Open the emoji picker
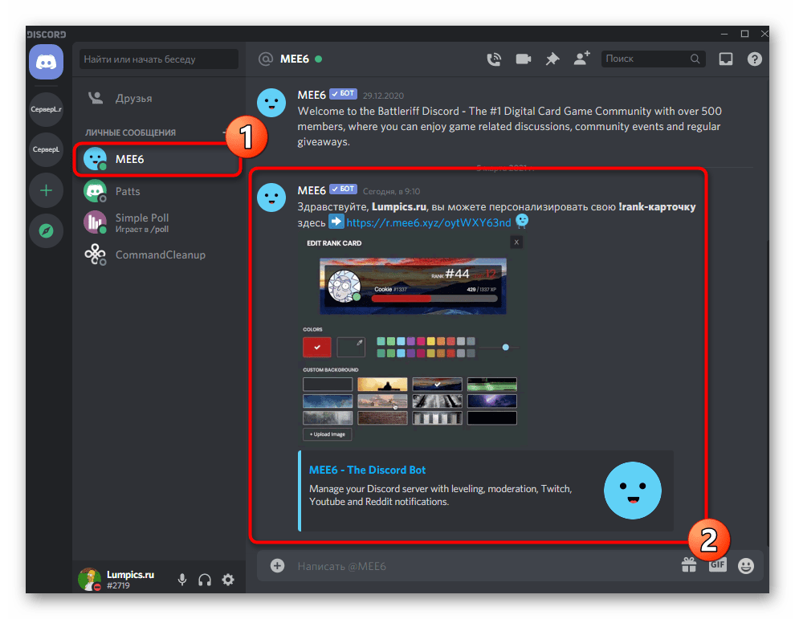795x619 pixels. 746,566
